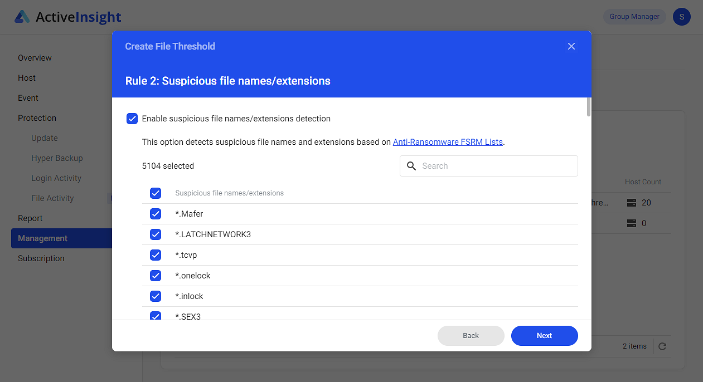Image resolution: width=703 pixels, height=382 pixels.
Task: Toggle the select-all header checkbox
Action: (x=156, y=193)
